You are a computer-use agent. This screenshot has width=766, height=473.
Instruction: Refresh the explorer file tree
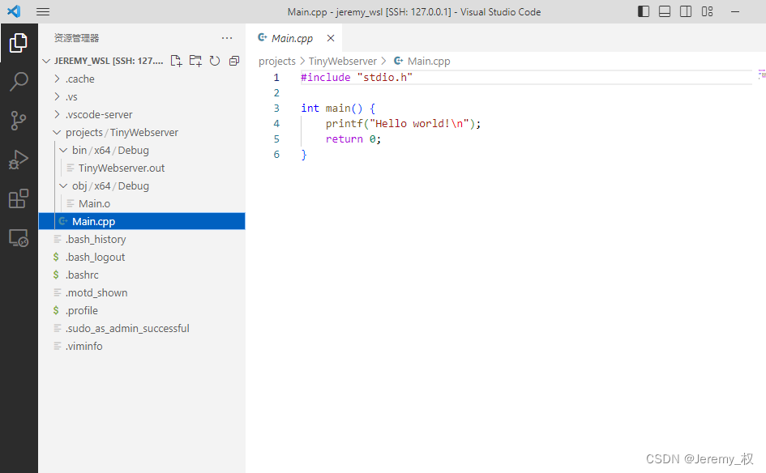pos(215,61)
